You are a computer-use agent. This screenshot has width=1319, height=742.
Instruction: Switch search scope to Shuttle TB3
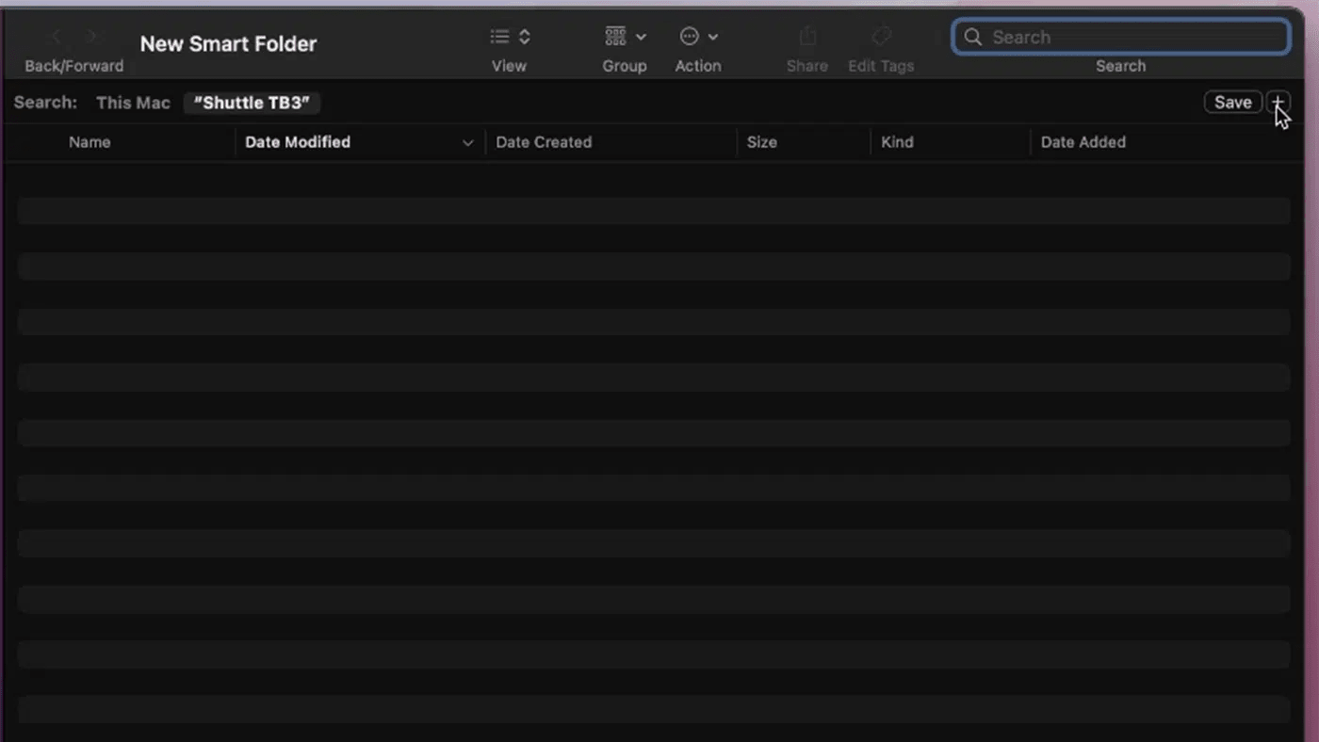(252, 103)
